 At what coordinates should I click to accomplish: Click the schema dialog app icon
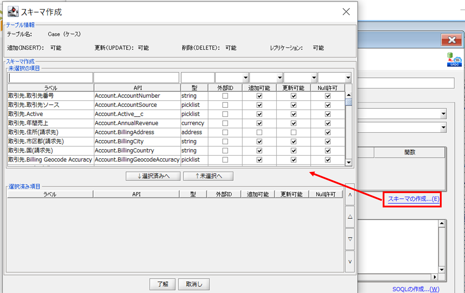click(13, 12)
